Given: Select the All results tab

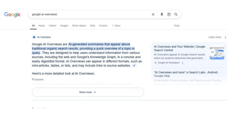Looking at the screenshot, I should pyautogui.click(x=33, y=26).
